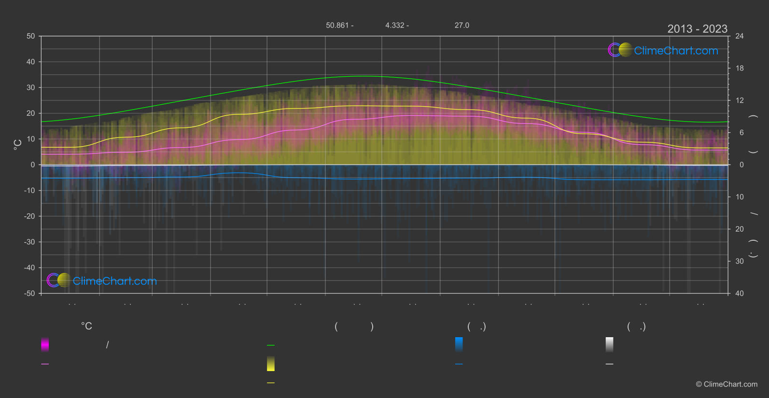Click the ClimeChart sun logo at top right
The height and width of the screenshot is (398, 769).
click(620, 50)
